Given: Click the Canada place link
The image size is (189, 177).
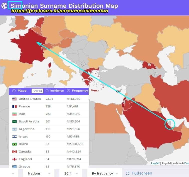Looking at the screenshot, I should [25, 151].
